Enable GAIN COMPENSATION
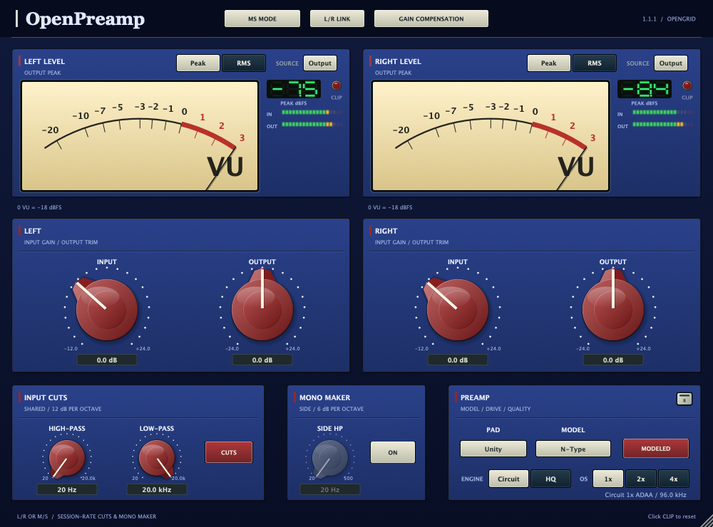 431,19
